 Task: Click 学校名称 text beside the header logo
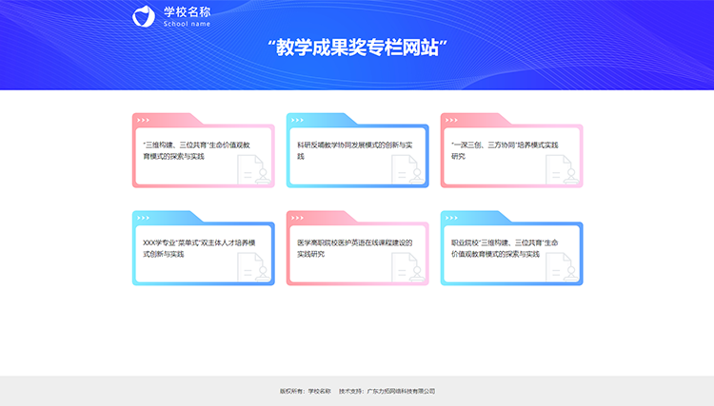coord(187,12)
